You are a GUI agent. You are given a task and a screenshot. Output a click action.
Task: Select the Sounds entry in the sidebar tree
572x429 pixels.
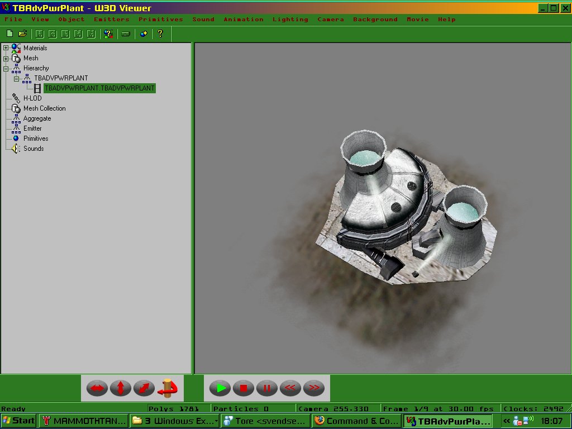coord(34,148)
